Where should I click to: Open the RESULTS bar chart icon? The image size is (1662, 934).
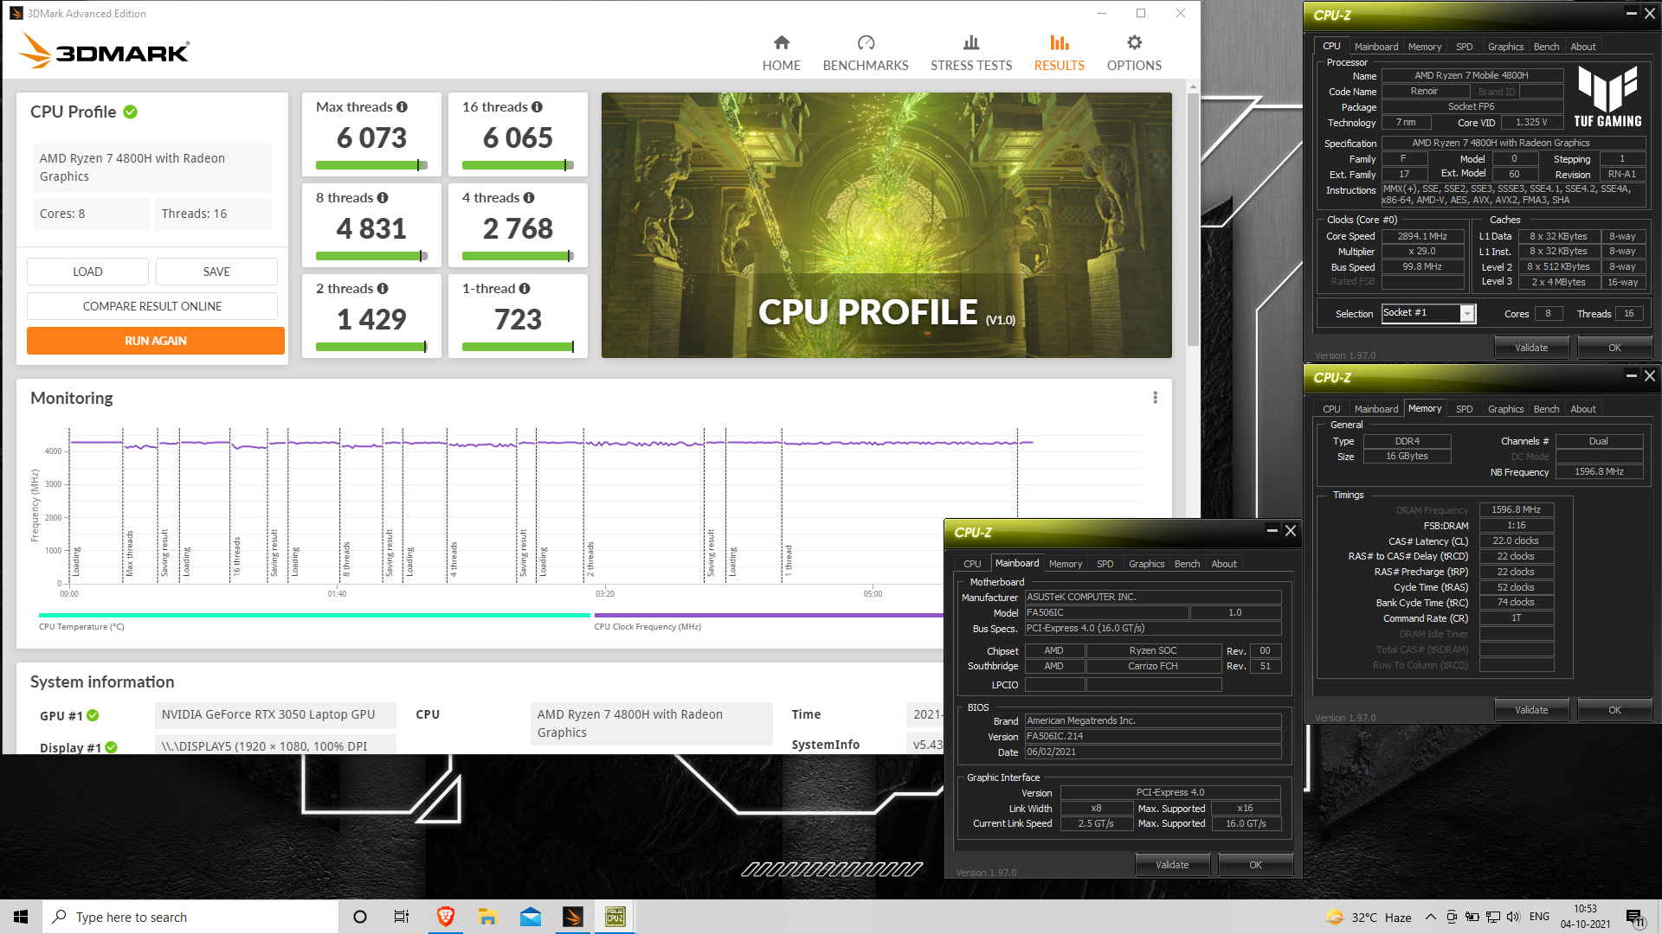click(x=1059, y=42)
